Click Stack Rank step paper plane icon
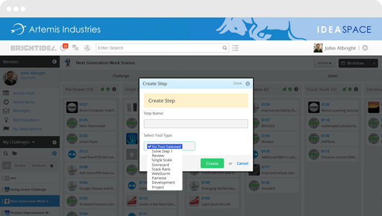This screenshot has width=382, height=216. pos(344,89)
